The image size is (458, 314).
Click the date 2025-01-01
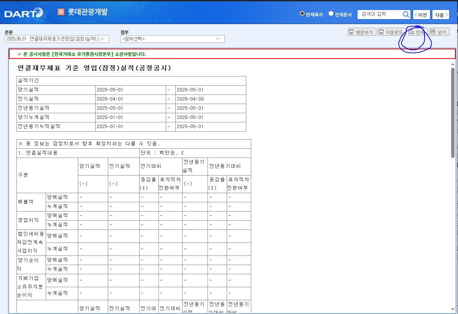(x=110, y=127)
